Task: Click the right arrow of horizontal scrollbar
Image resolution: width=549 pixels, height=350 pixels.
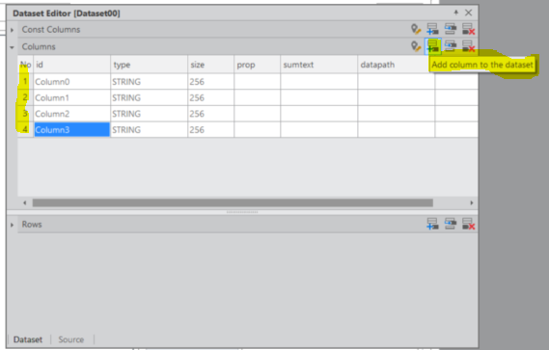Action: (x=472, y=202)
